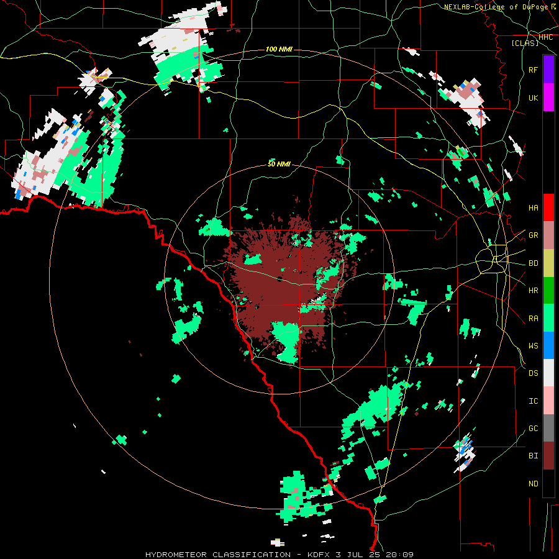559x559 pixels.
Task: Click the 100 NMI range ring label
Action: coord(279,49)
